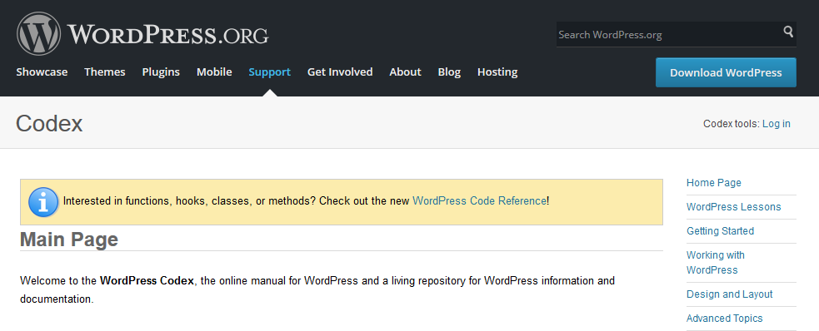
Task: Click the Download WordPress button
Action: (x=726, y=72)
